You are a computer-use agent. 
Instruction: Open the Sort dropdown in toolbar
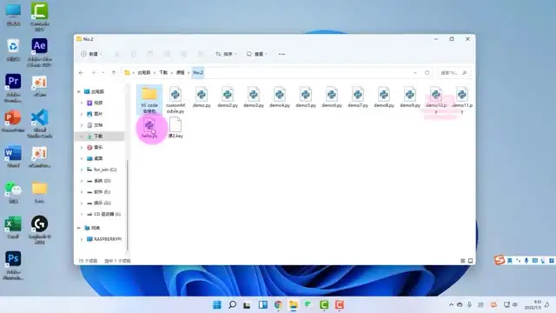click(226, 54)
